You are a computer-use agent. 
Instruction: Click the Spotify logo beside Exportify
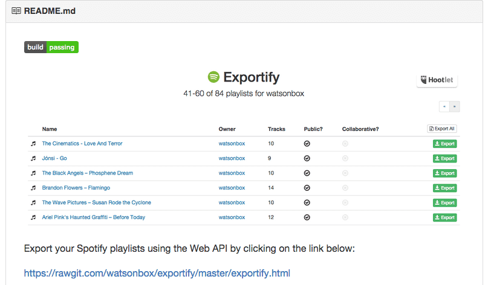[213, 77]
